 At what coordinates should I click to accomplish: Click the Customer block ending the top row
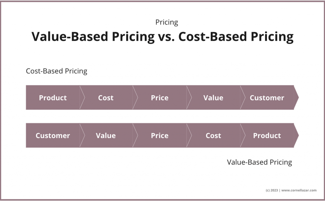coord(267,98)
